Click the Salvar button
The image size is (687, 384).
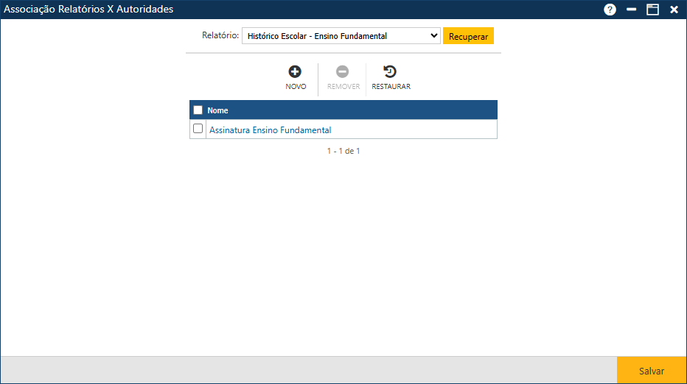coord(652,371)
